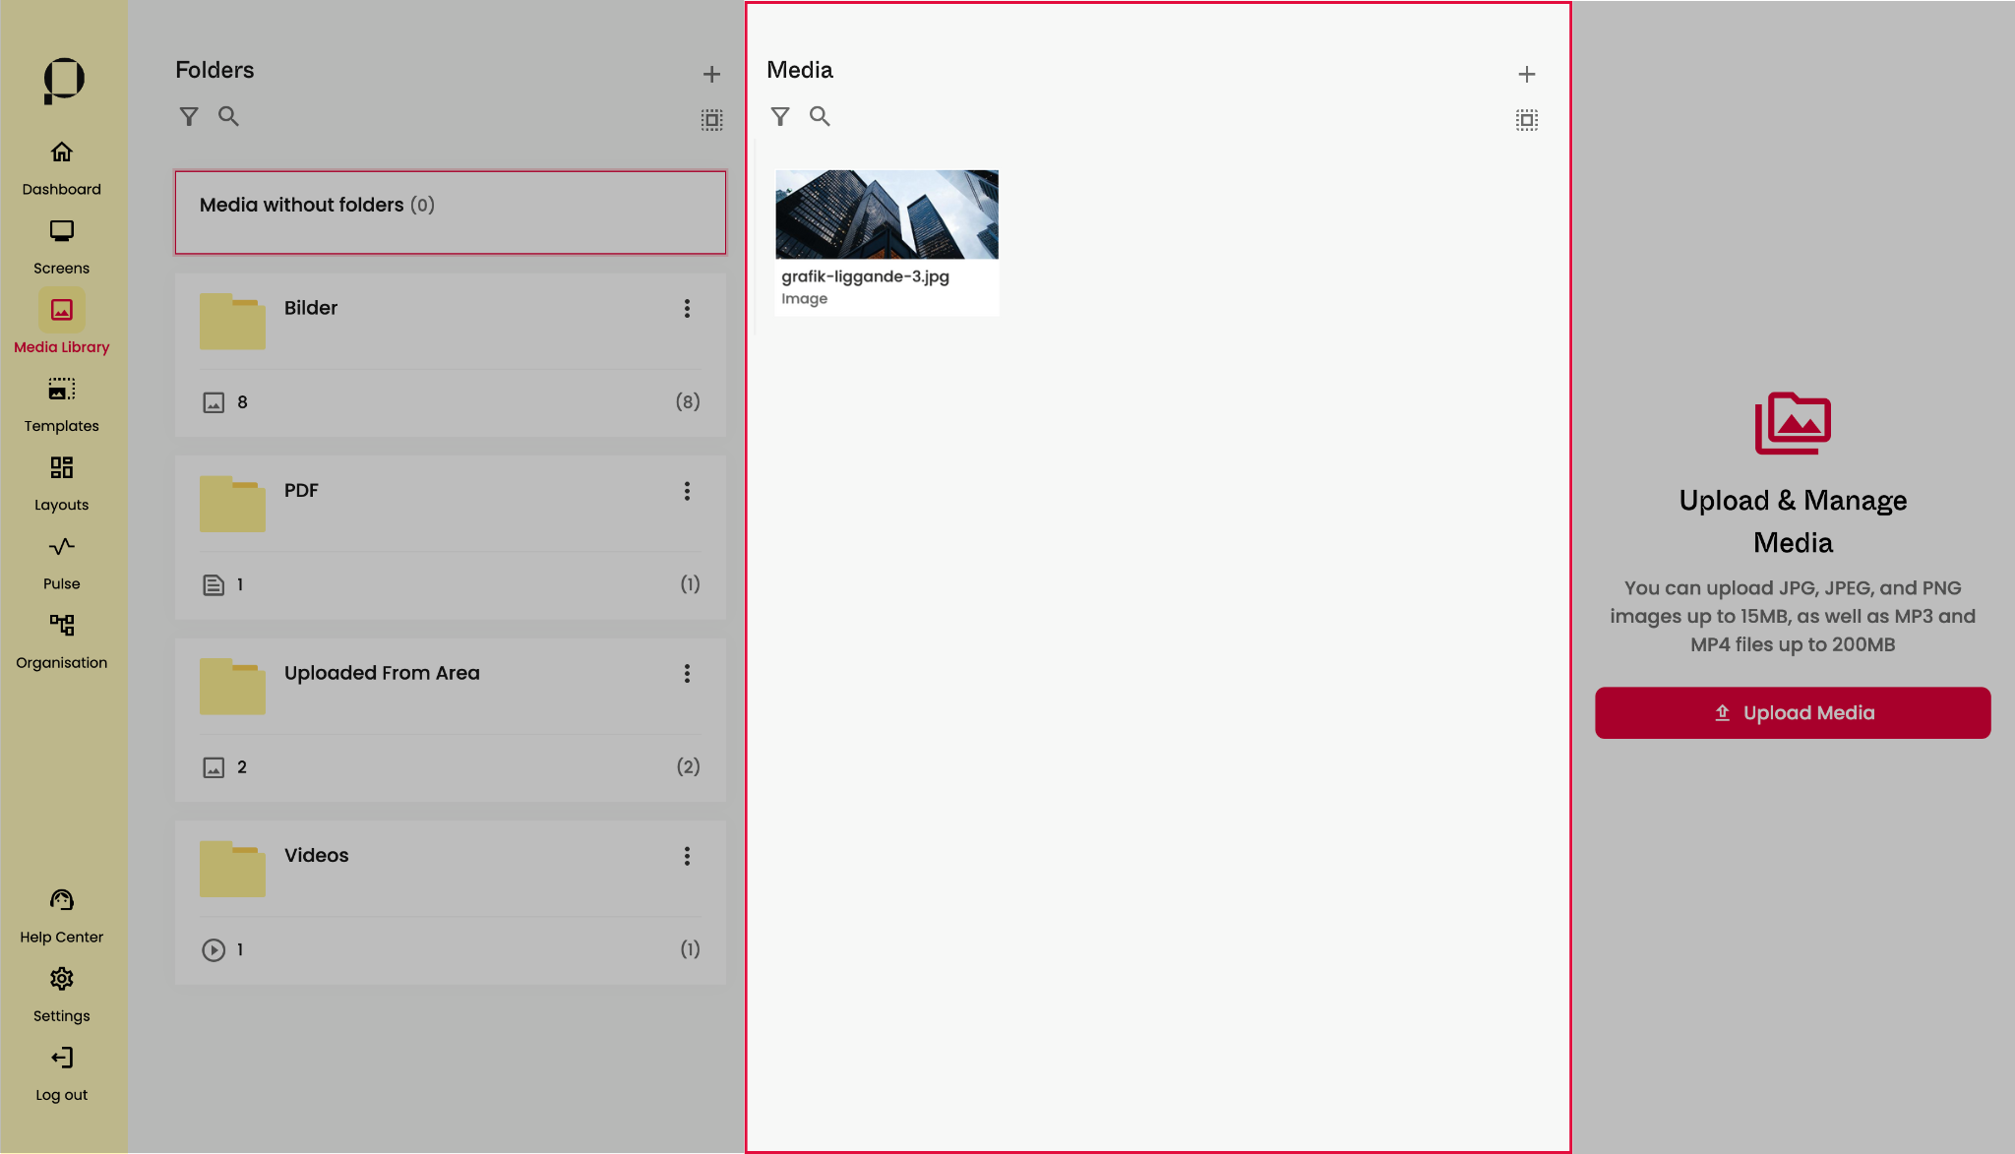The height and width of the screenshot is (1154, 2015).
Task: Toggle multi-select mode in Folders panel
Action: pyautogui.click(x=711, y=120)
